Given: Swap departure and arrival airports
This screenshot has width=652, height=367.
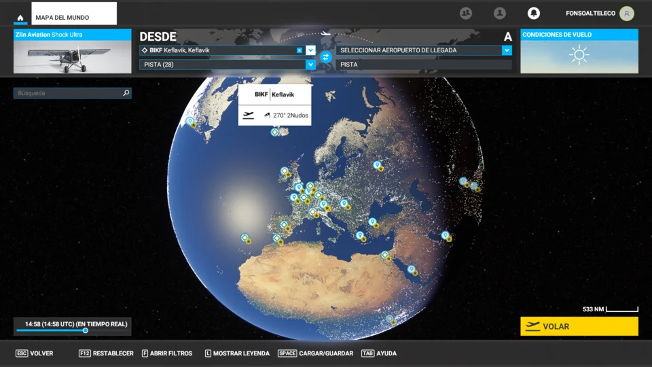Looking at the screenshot, I should coord(325,57).
